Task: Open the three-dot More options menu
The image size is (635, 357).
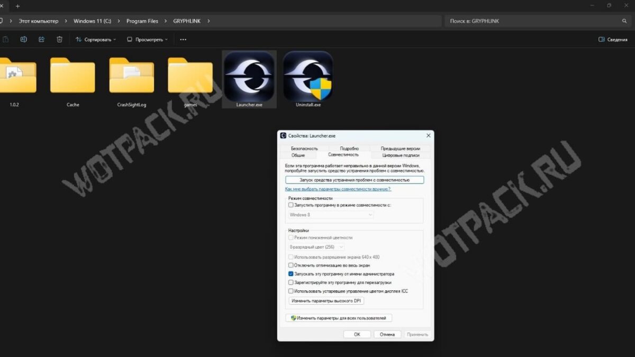Action: [183, 39]
